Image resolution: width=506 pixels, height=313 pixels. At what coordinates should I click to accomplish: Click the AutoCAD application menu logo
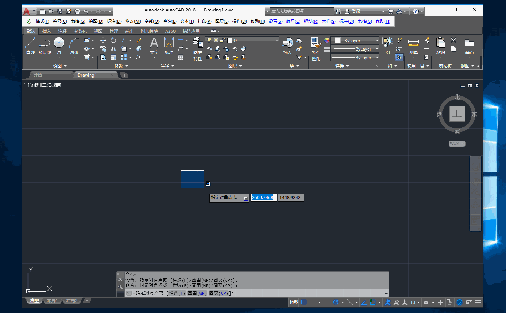pyautogui.click(x=26, y=11)
